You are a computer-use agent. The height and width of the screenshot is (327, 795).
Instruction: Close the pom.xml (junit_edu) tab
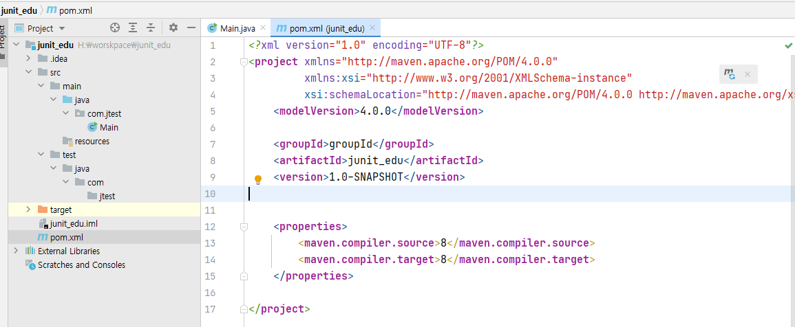372,28
